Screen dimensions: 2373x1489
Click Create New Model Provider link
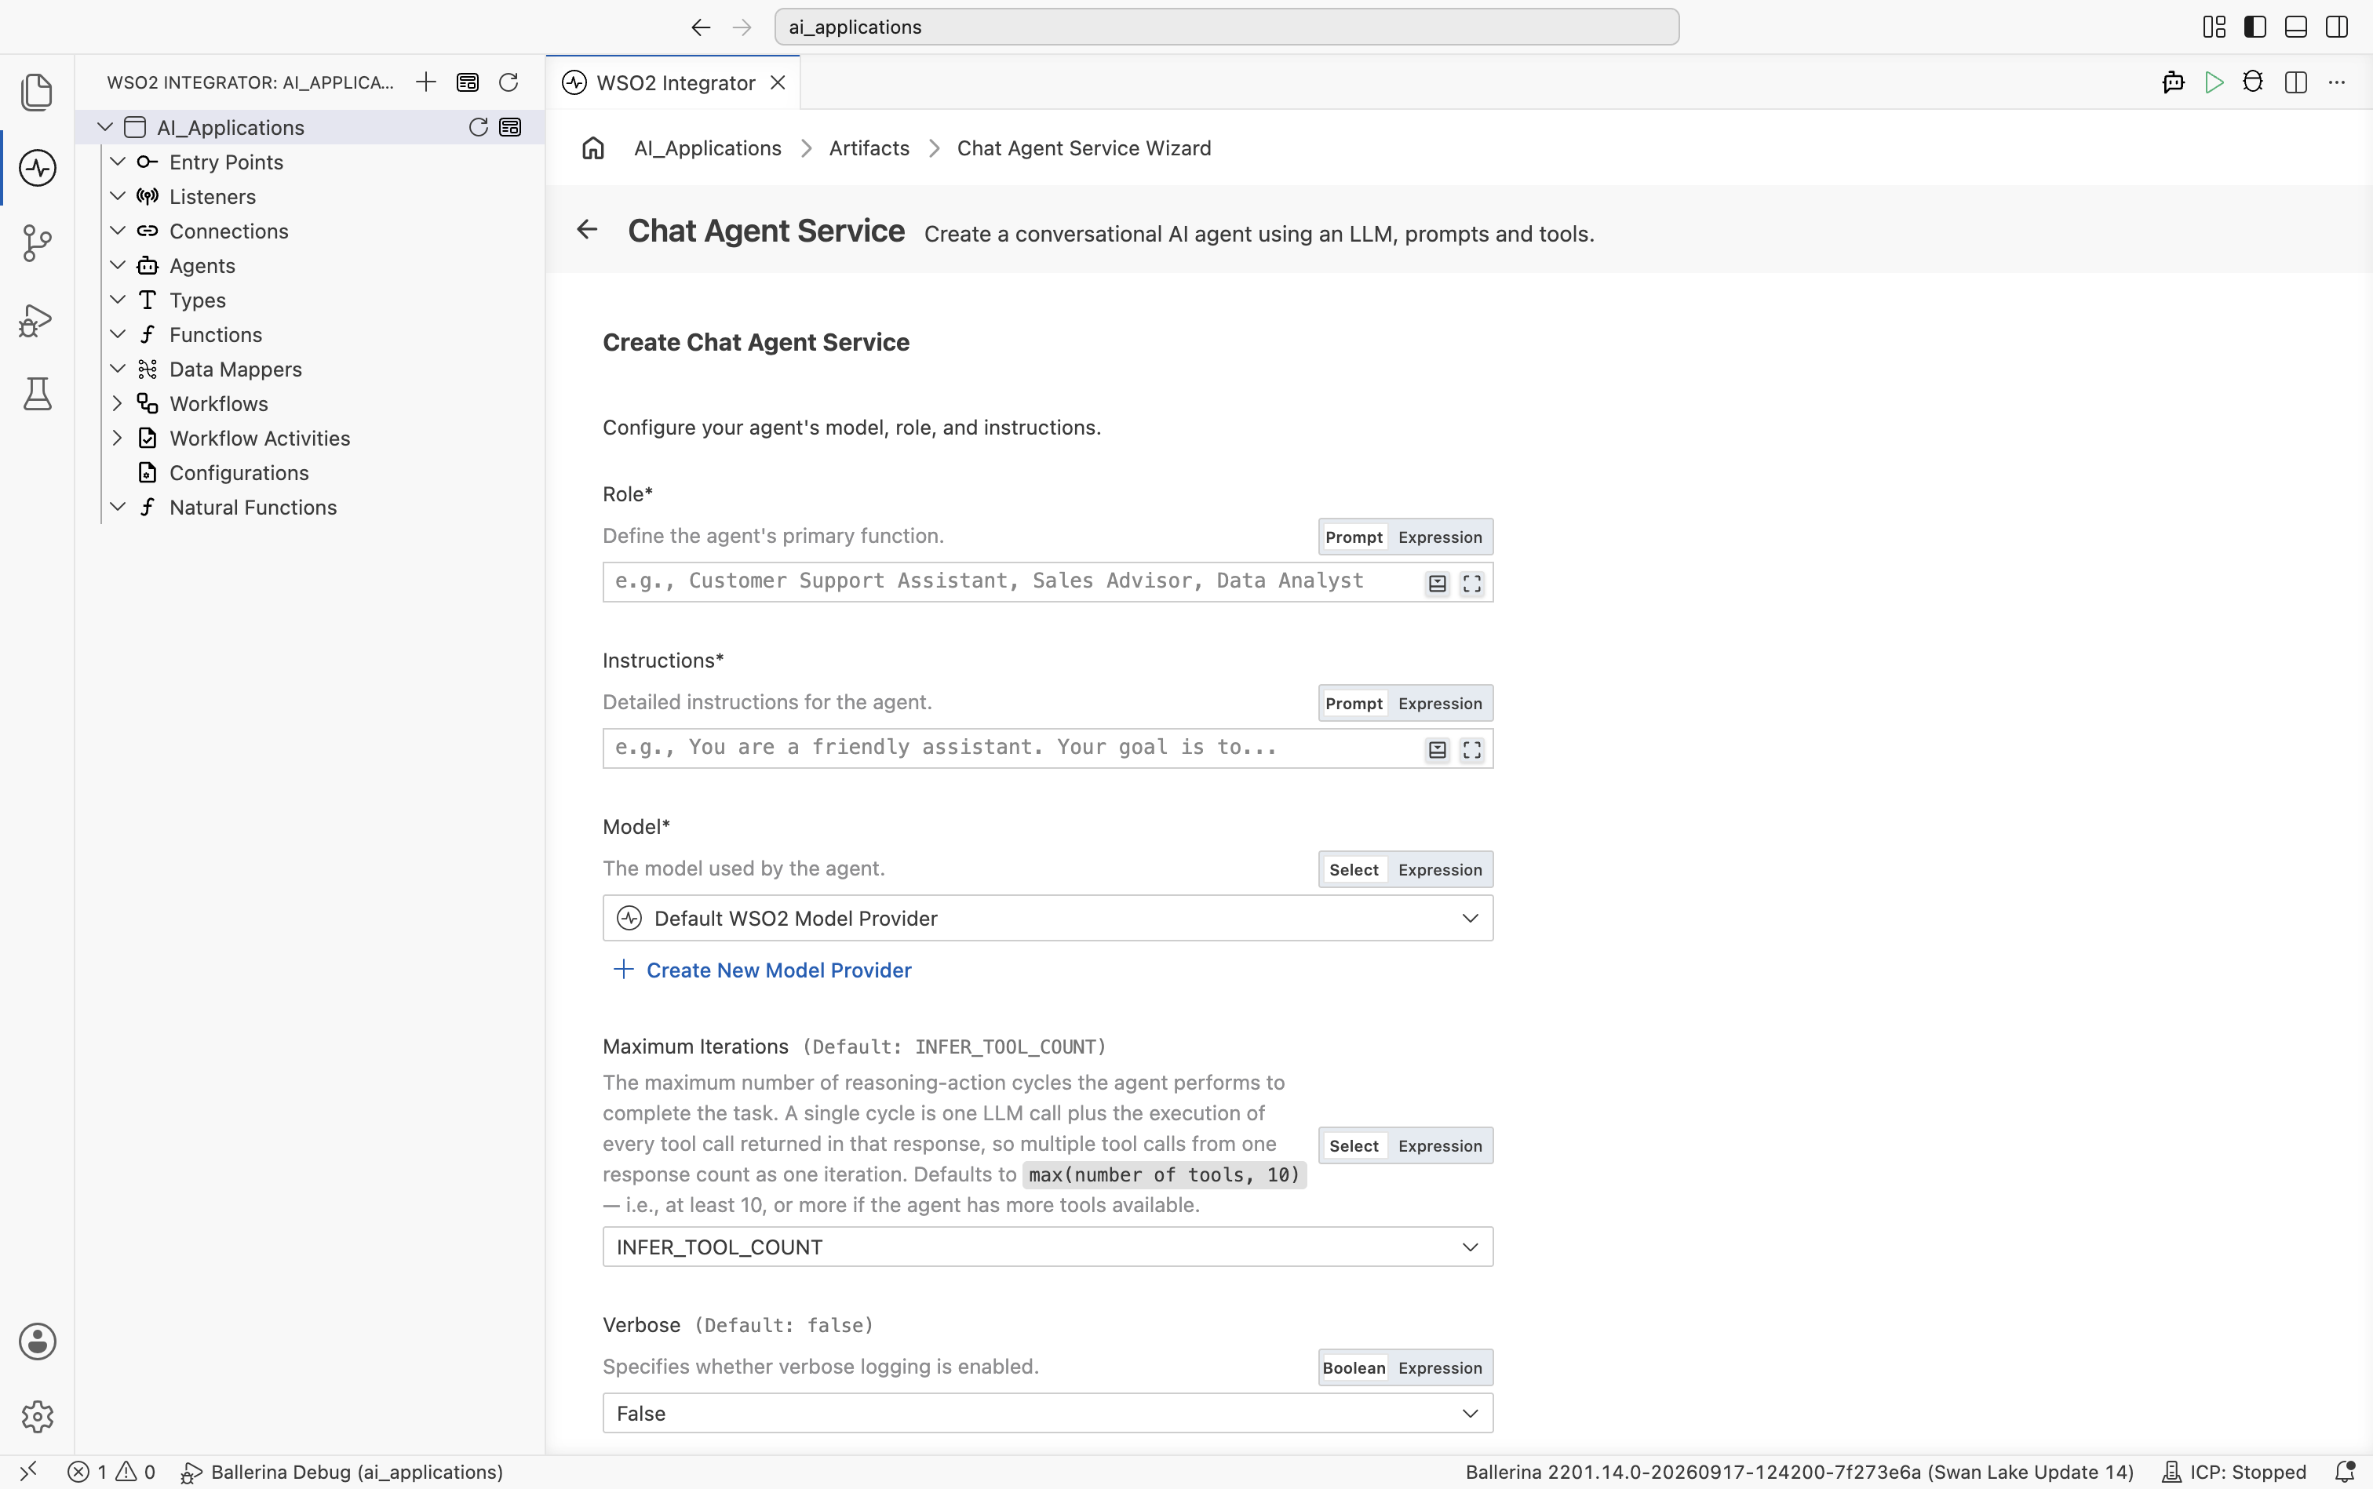tap(763, 970)
